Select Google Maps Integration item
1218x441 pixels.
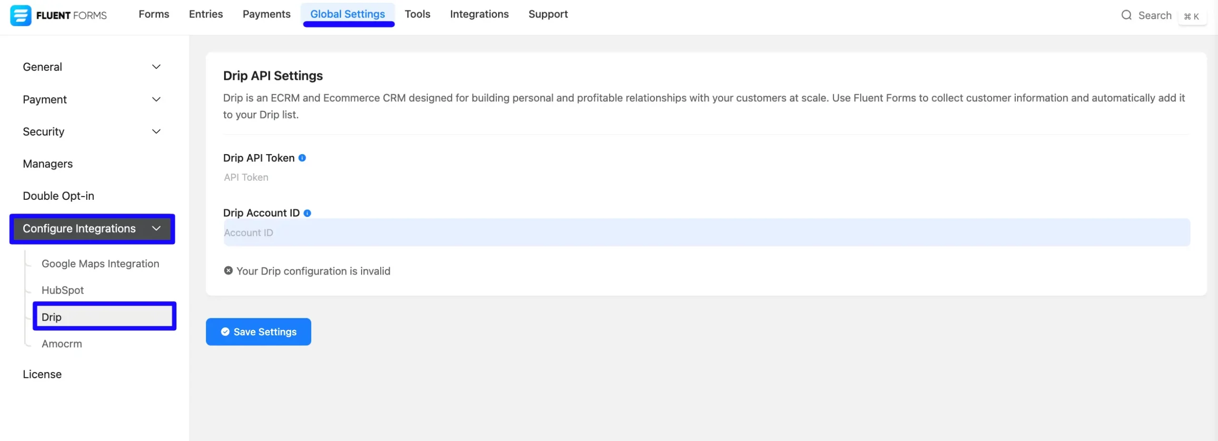[x=100, y=264]
